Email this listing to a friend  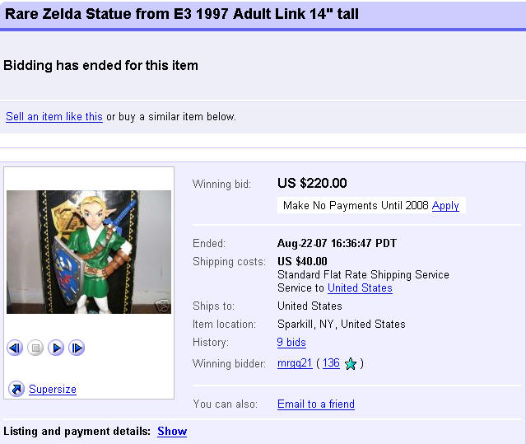tap(316, 404)
